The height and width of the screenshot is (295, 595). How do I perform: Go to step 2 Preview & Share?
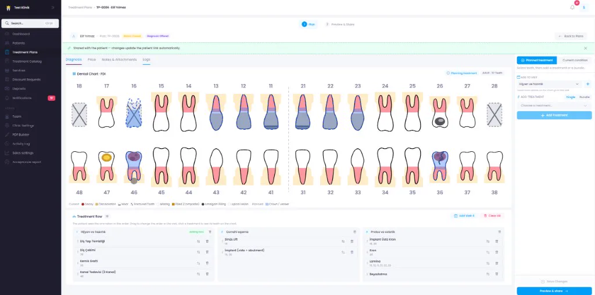click(339, 24)
